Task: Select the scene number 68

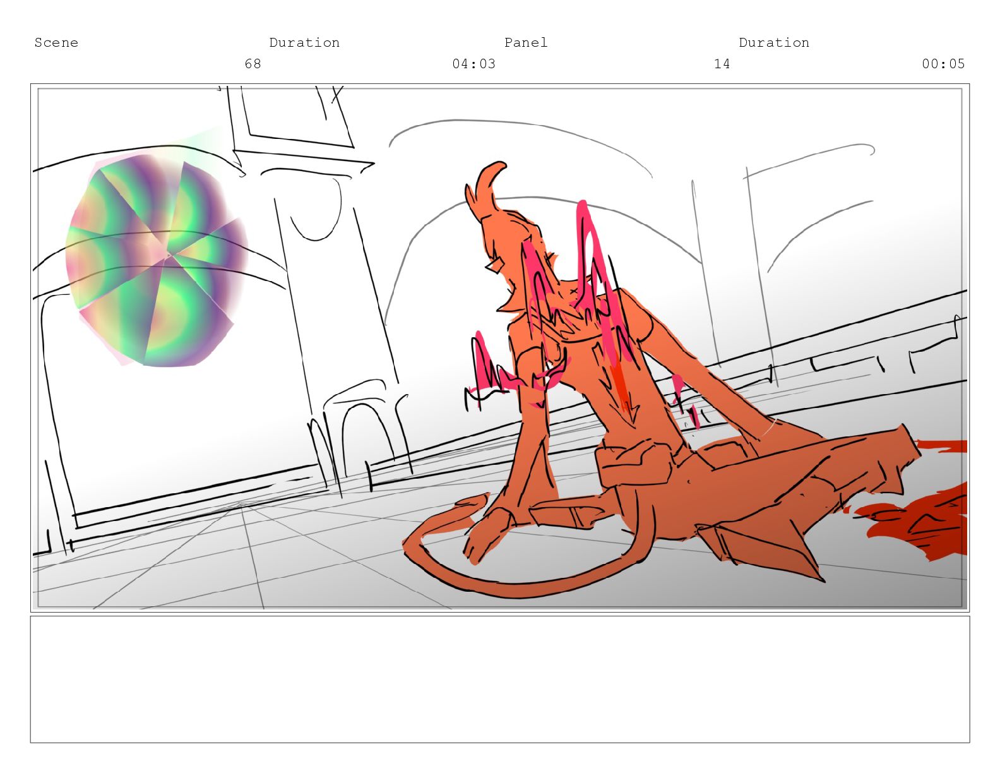Action: [x=253, y=64]
